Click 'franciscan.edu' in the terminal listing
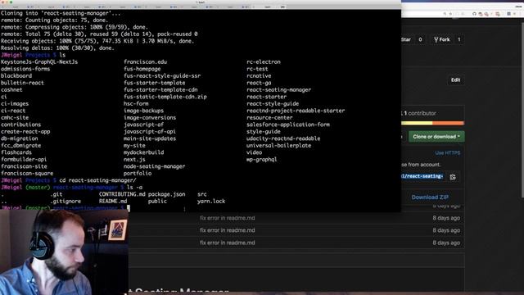This screenshot has height=295, width=524. click(145, 62)
